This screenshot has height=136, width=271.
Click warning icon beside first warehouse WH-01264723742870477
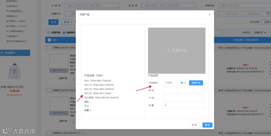[263, 72]
